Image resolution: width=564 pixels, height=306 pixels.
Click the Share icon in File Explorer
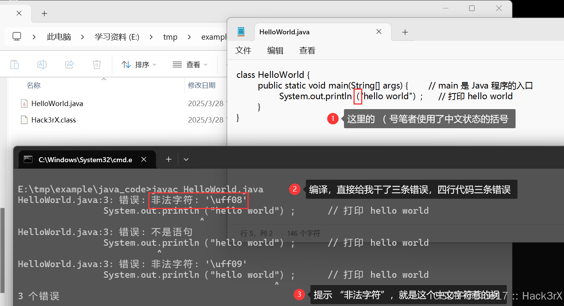coord(69,64)
